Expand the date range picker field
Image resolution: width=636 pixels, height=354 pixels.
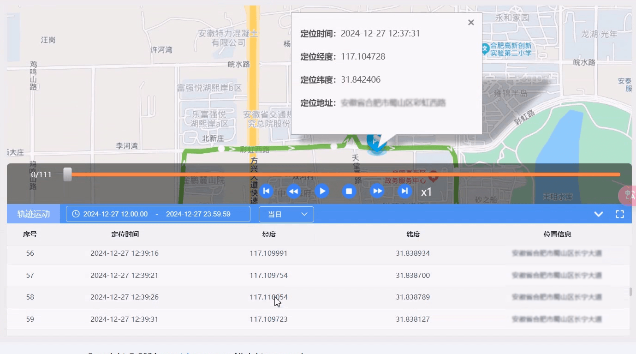158,214
